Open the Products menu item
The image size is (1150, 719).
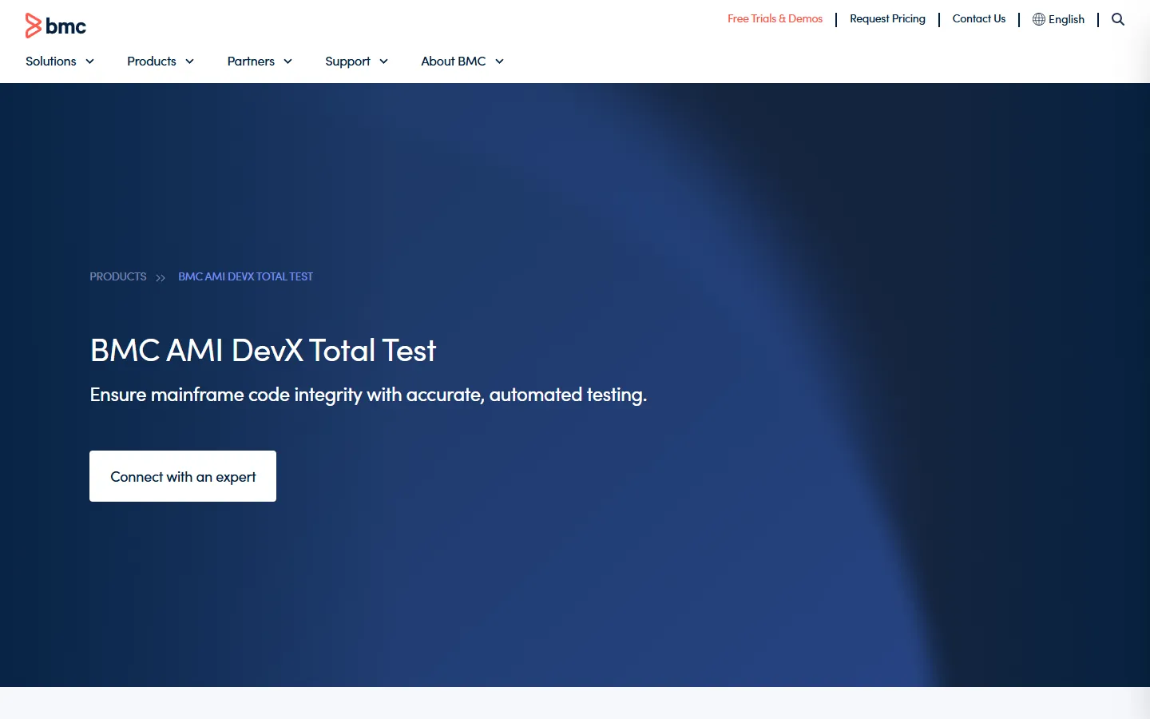[152, 62]
